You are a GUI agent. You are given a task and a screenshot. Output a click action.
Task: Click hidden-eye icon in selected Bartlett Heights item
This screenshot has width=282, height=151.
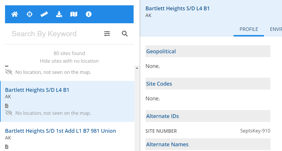tap(9, 113)
